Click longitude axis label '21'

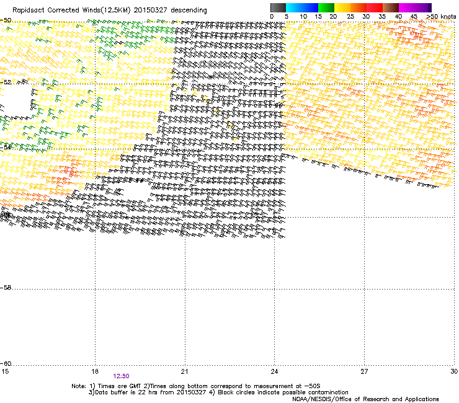click(x=184, y=371)
